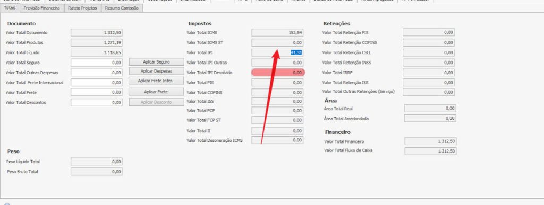
Task: Select the Valor Total PIS field
Action: 277,83
